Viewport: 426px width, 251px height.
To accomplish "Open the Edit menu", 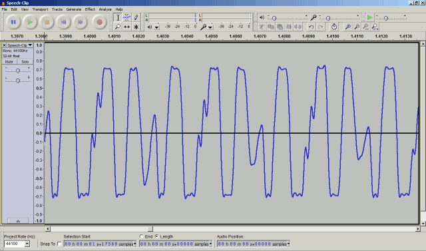I will 14,9.
